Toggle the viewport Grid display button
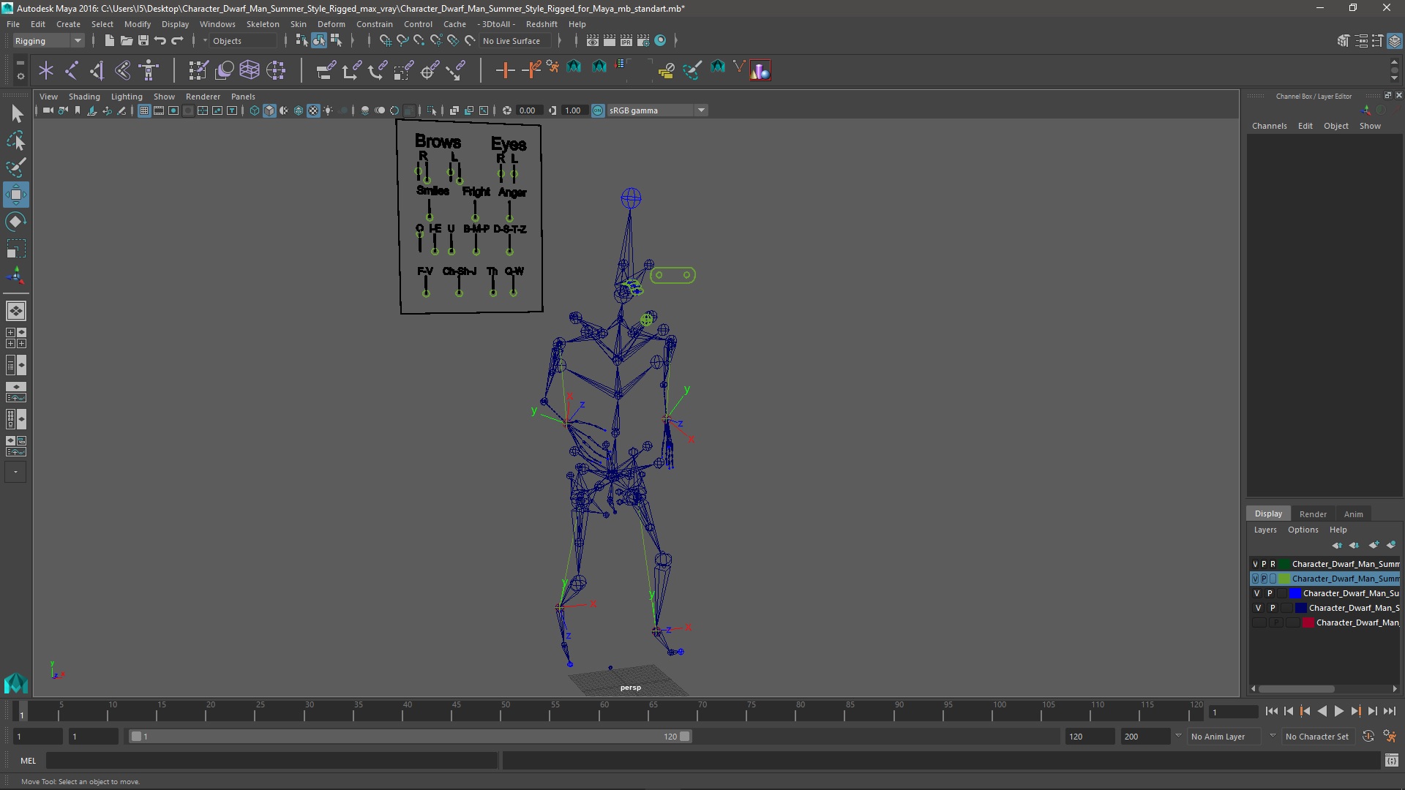This screenshot has height=790, width=1405. point(144,110)
